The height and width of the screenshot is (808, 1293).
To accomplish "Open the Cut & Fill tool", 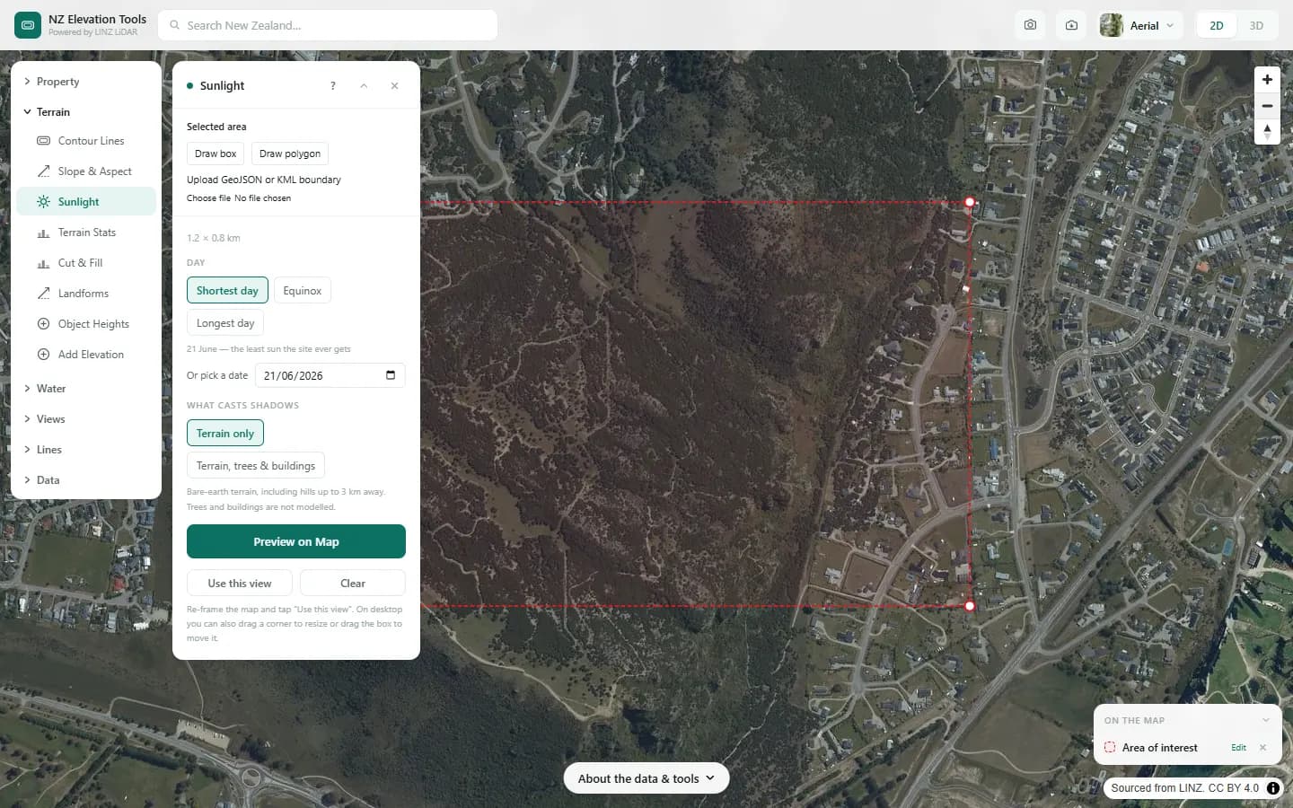I will point(86,263).
